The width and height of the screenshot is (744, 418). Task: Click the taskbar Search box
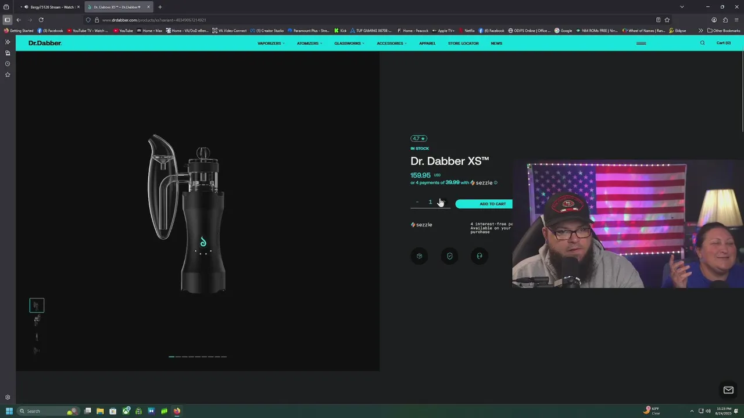coord(49,411)
